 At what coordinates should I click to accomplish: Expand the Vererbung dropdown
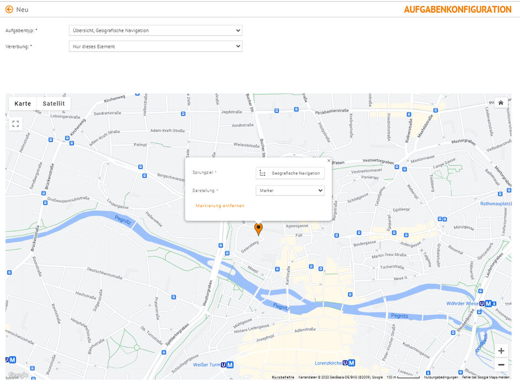(x=155, y=46)
